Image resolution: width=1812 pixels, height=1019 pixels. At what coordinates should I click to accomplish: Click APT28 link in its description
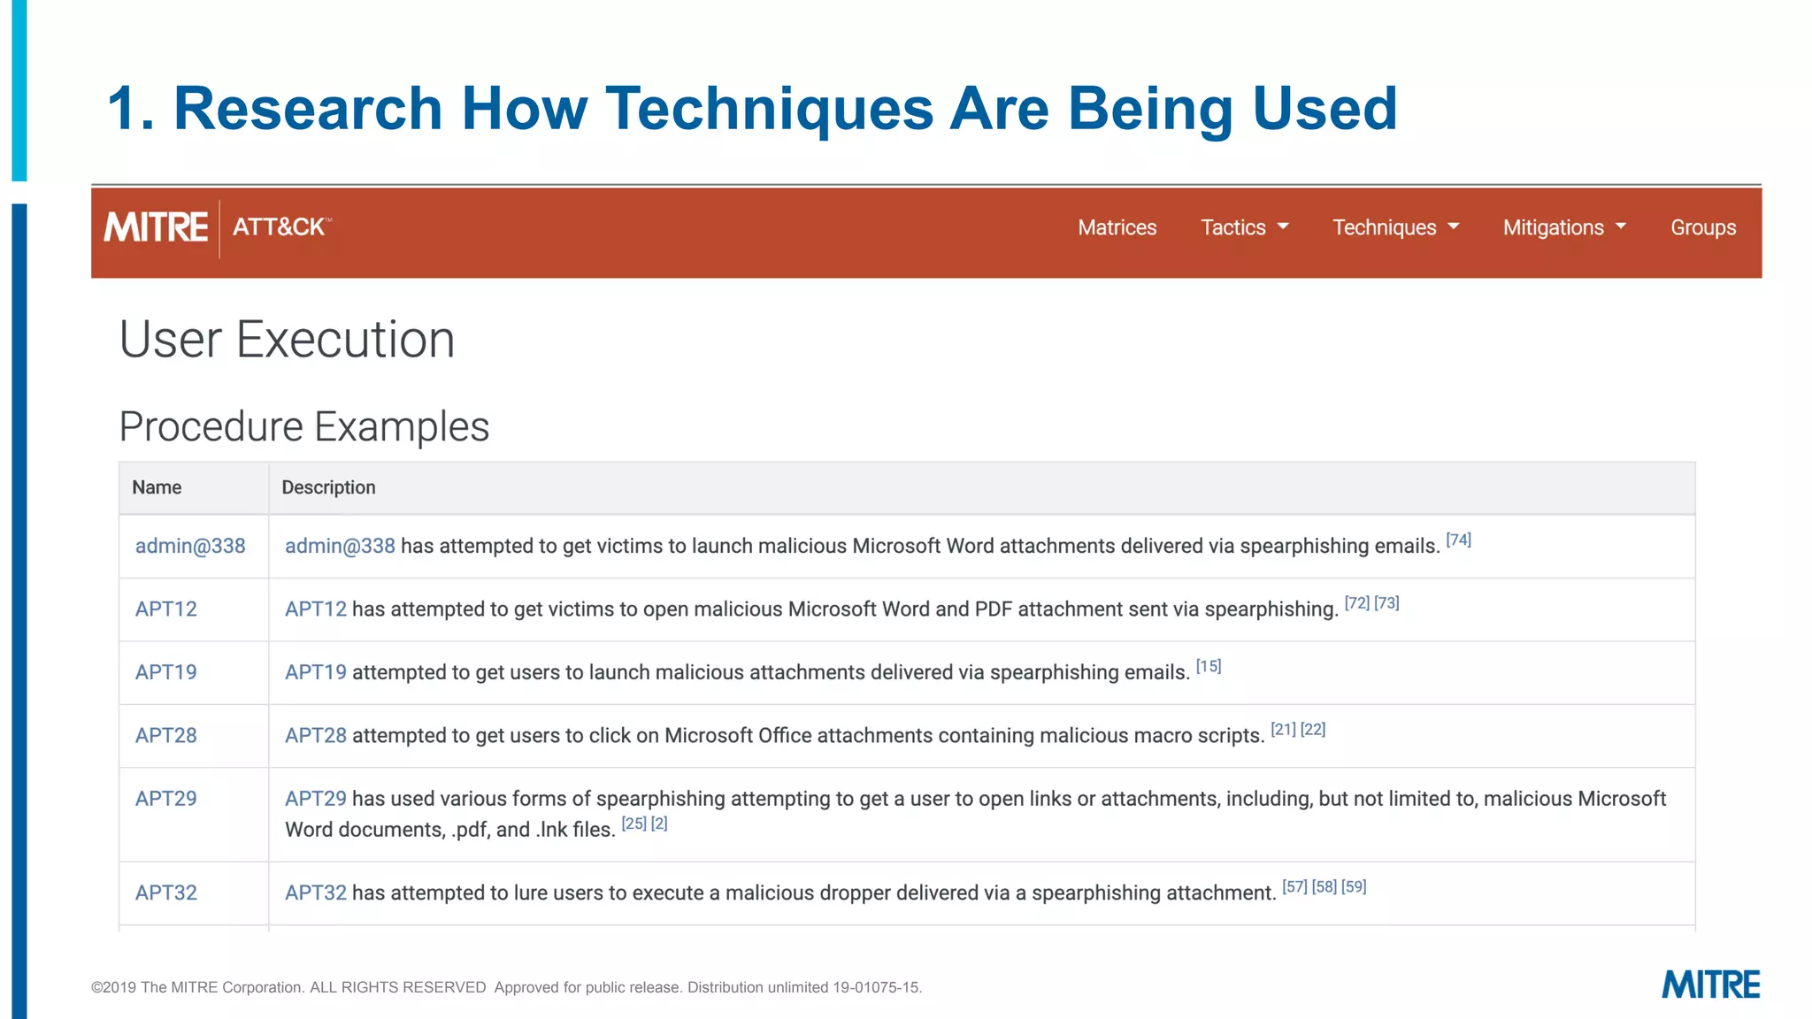(315, 735)
